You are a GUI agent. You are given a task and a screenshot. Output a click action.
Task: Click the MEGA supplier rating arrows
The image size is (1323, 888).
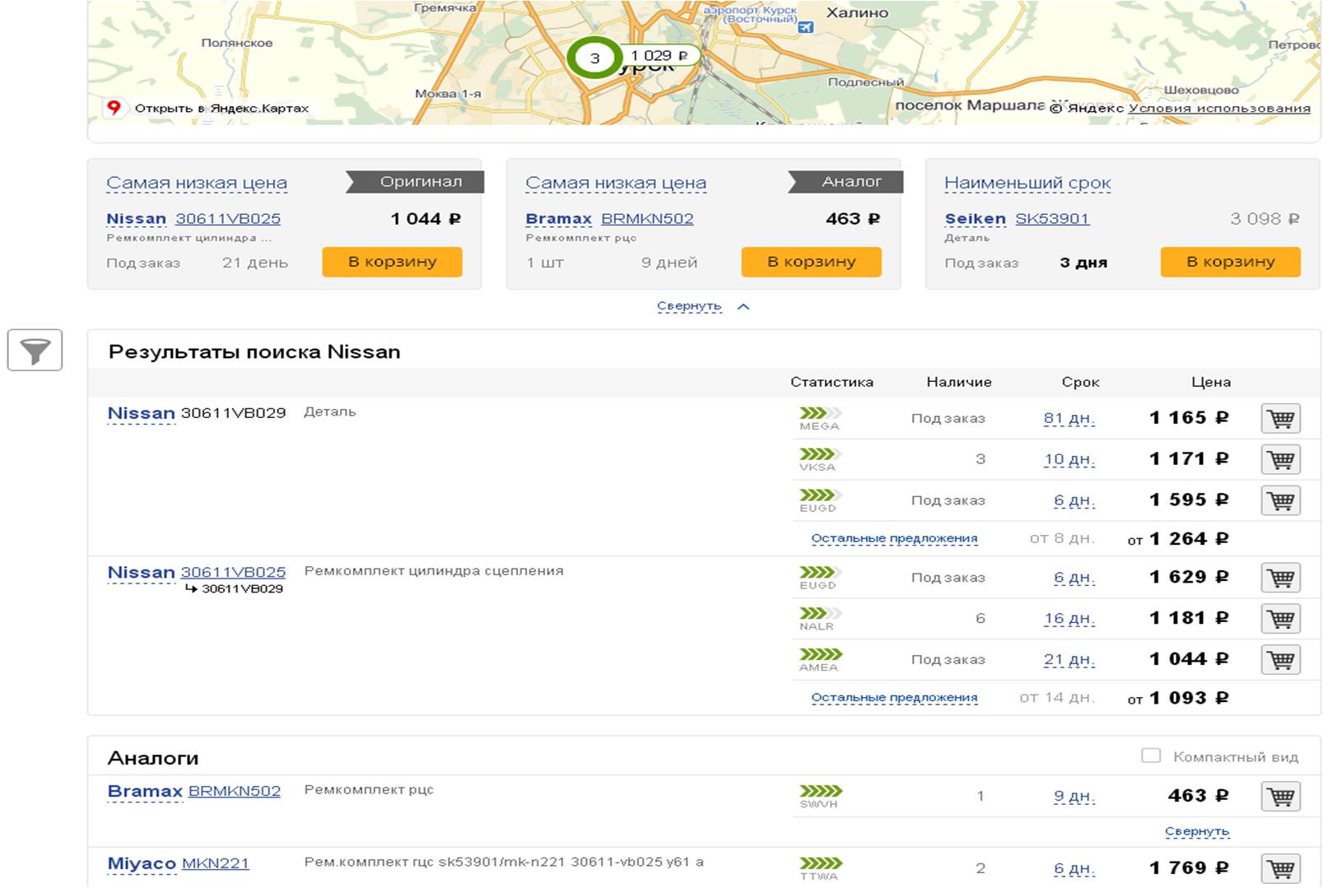point(821,413)
